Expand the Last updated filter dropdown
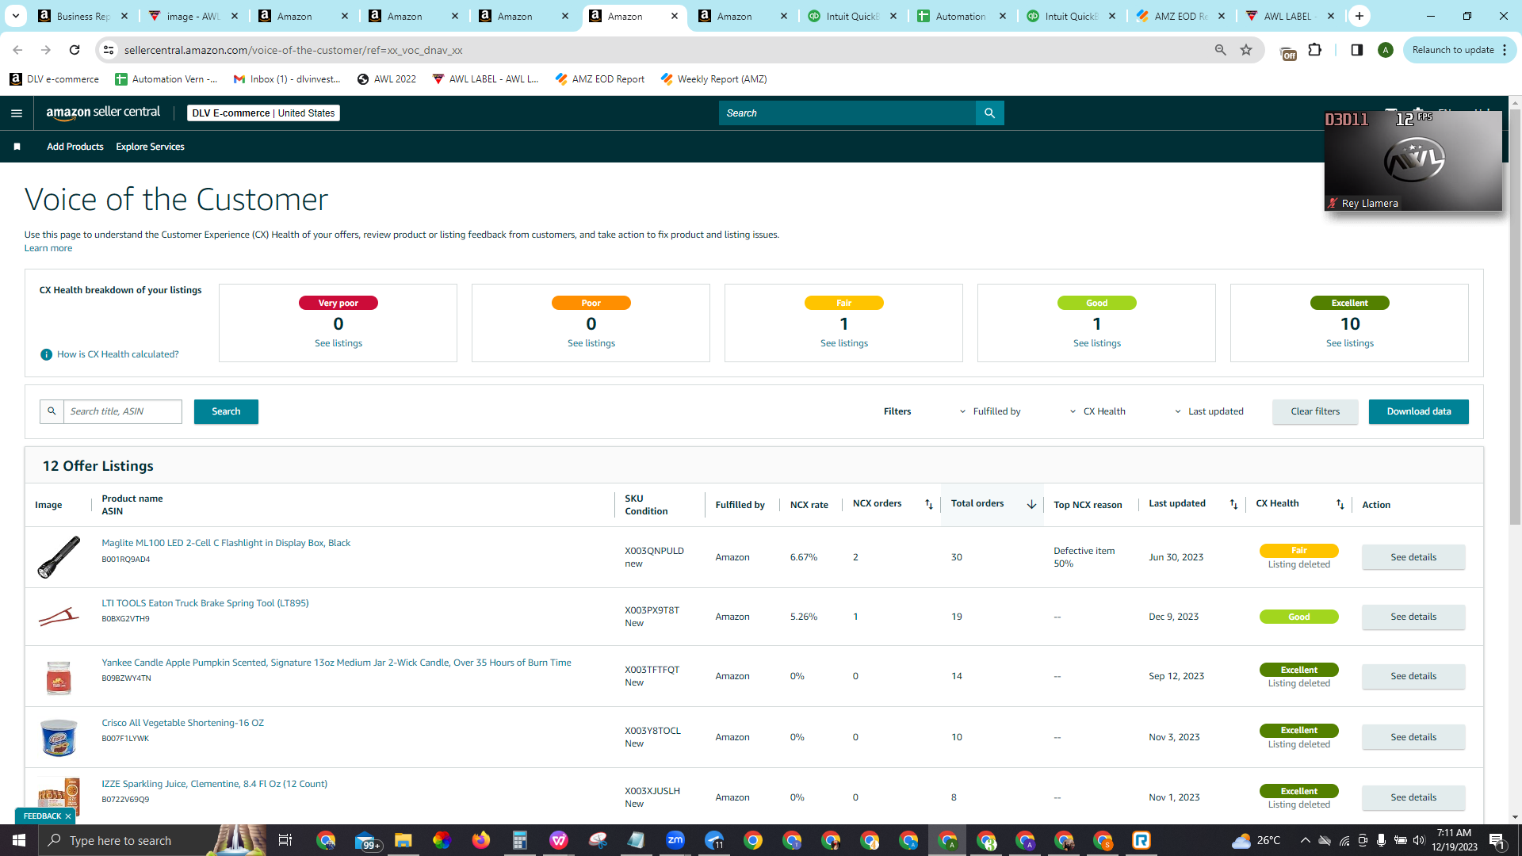Screen dimensions: 1522x856 point(1209,411)
